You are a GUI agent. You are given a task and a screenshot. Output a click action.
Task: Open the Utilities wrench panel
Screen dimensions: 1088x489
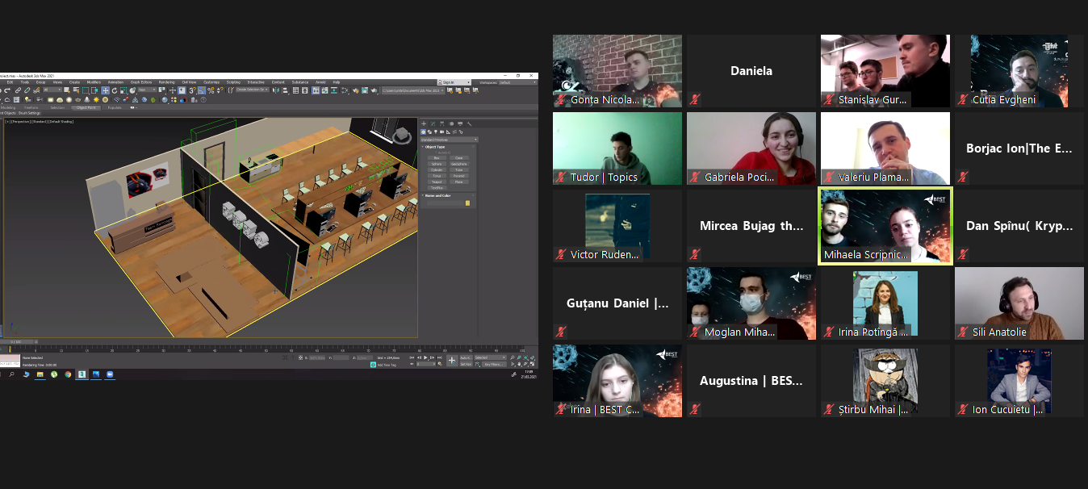coord(469,123)
